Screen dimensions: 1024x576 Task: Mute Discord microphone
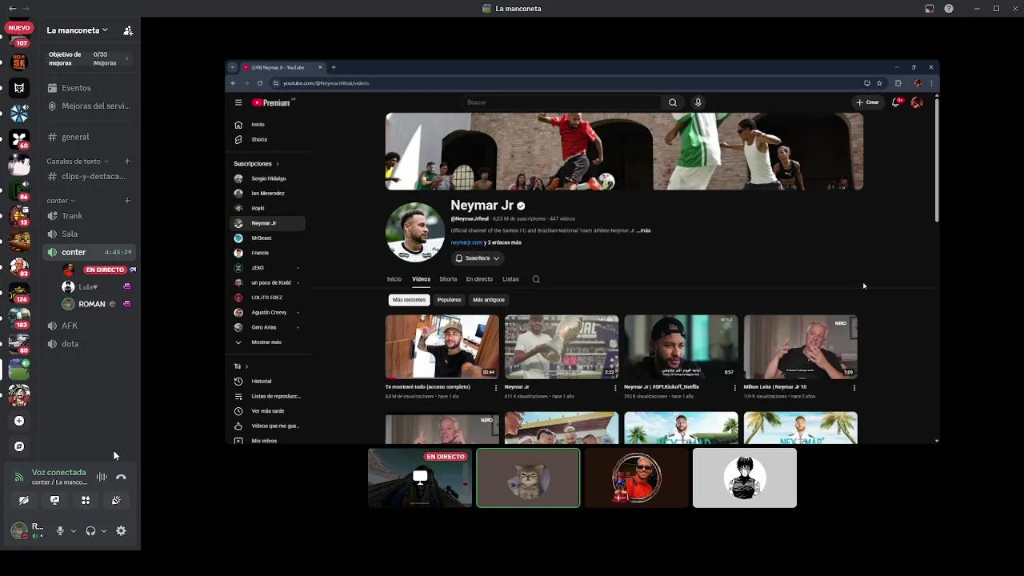(60, 530)
